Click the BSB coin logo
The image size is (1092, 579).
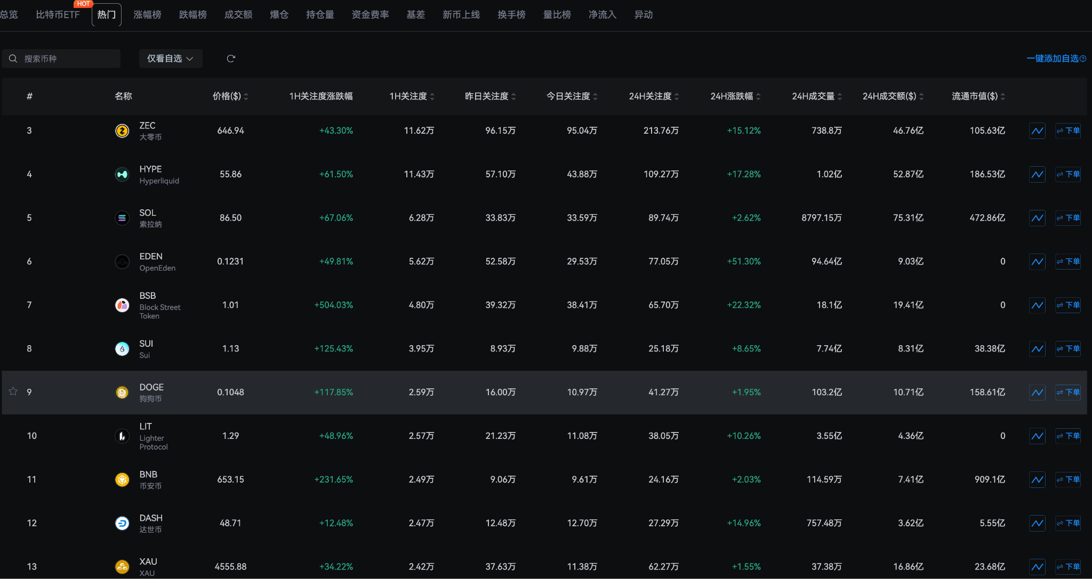tap(122, 305)
